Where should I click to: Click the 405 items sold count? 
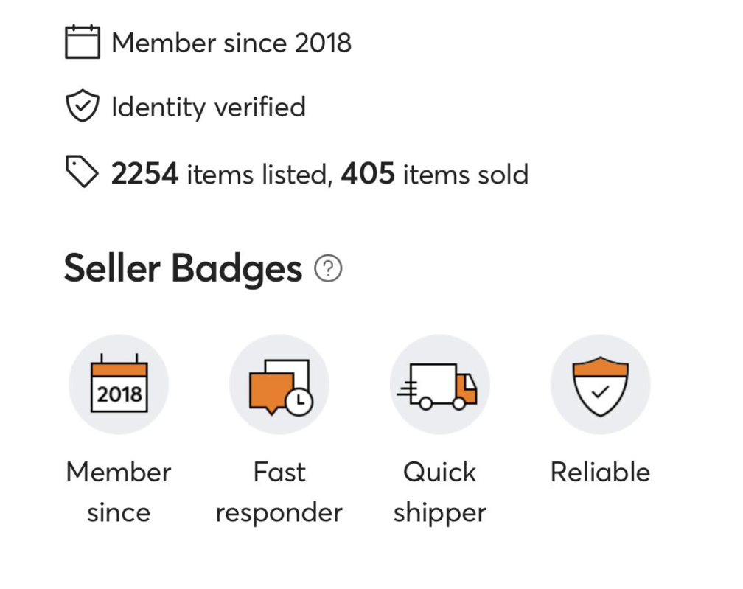369,174
